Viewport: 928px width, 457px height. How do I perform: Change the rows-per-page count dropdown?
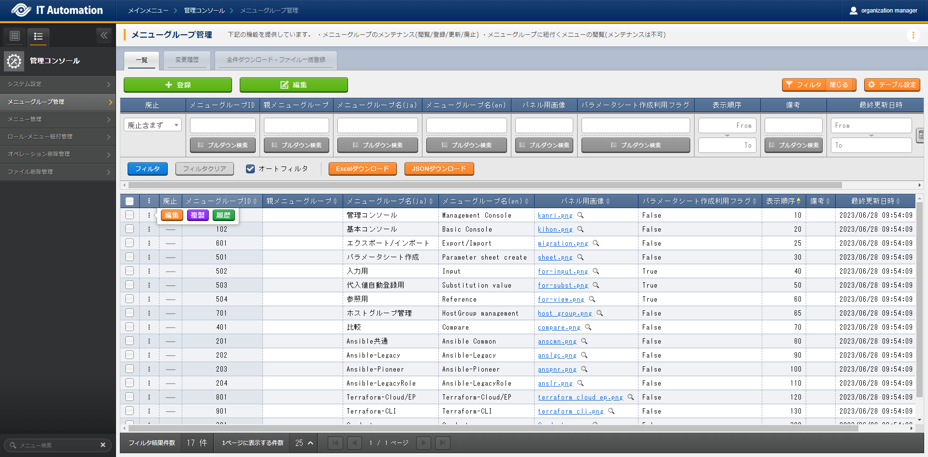click(304, 443)
